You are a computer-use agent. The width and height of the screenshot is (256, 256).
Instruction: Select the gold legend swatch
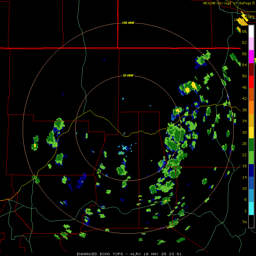(251, 120)
